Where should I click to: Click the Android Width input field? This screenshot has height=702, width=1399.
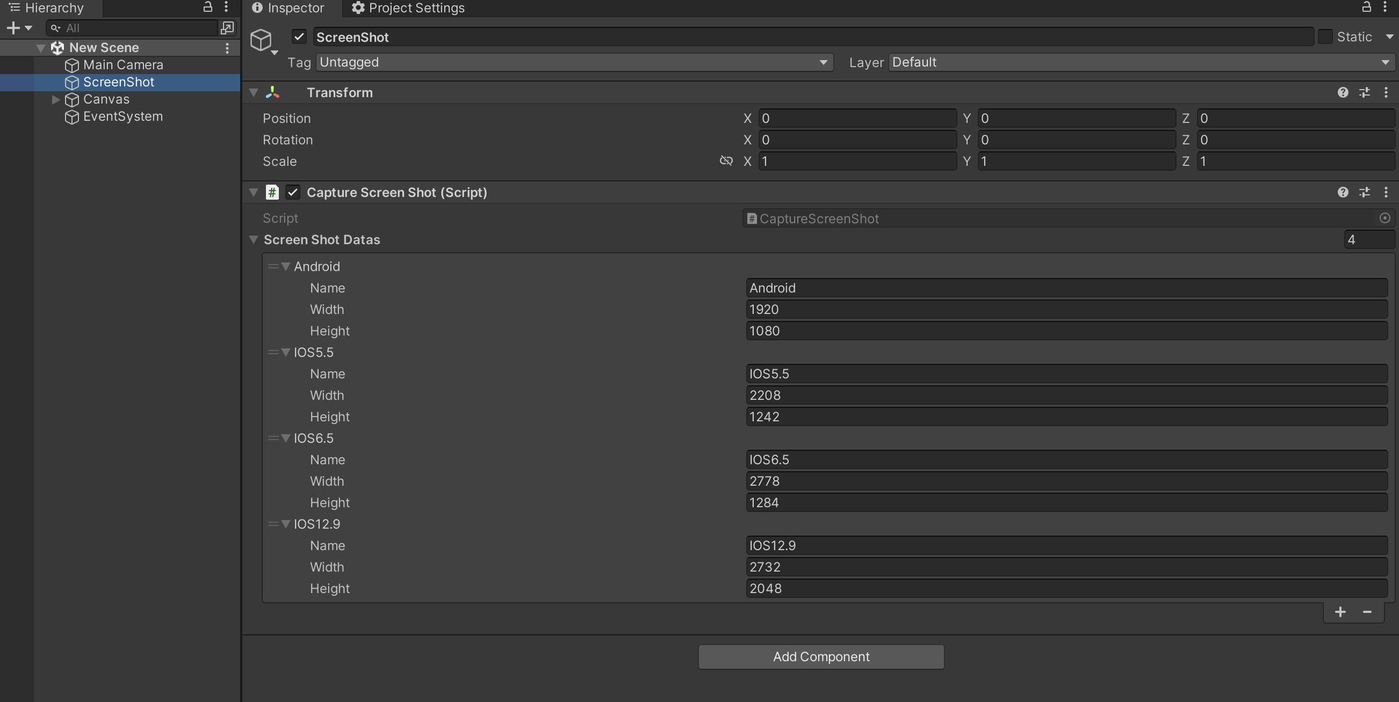tap(1065, 309)
